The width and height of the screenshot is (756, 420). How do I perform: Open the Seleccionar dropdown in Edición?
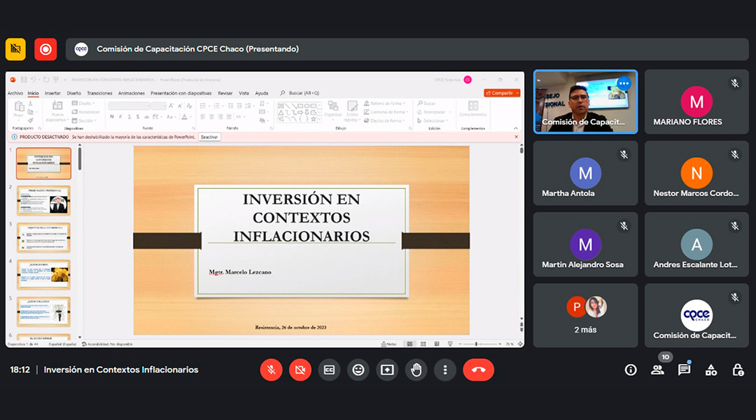(431, 120)
